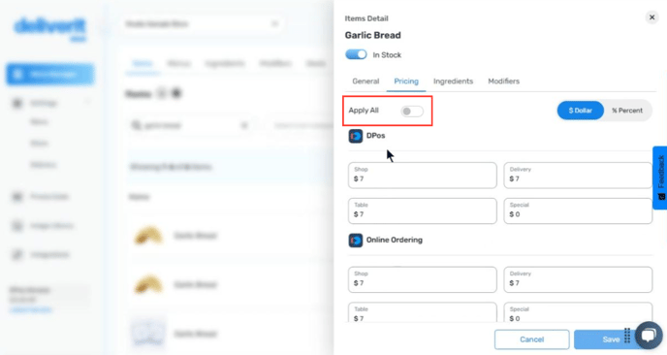Click the first Garlic Bread thumbnail
Viewport: 667px width, 355px height.
[x=148, y=236]
